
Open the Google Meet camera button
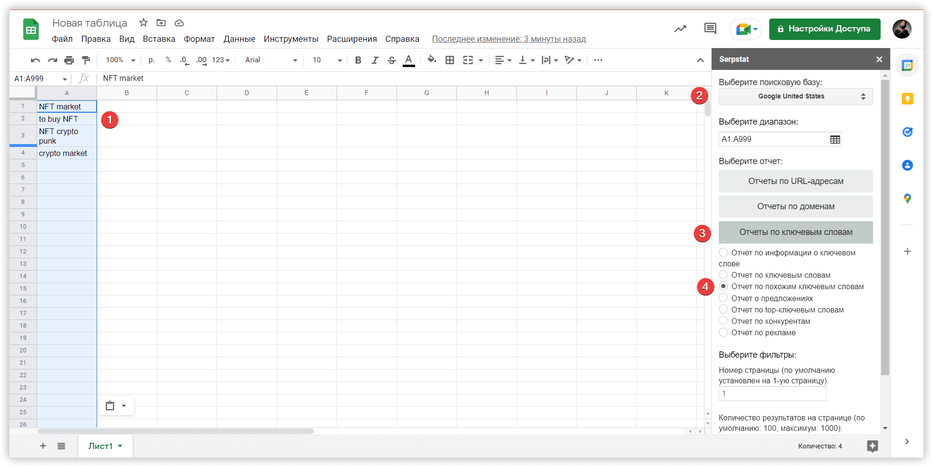(x=745, y=29)
